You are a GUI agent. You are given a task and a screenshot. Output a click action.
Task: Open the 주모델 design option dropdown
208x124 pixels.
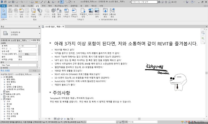[x=156, y=122]
